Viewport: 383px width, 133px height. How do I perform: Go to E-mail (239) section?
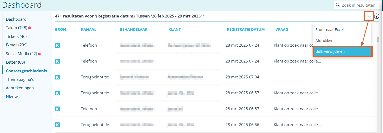[17, 45]
